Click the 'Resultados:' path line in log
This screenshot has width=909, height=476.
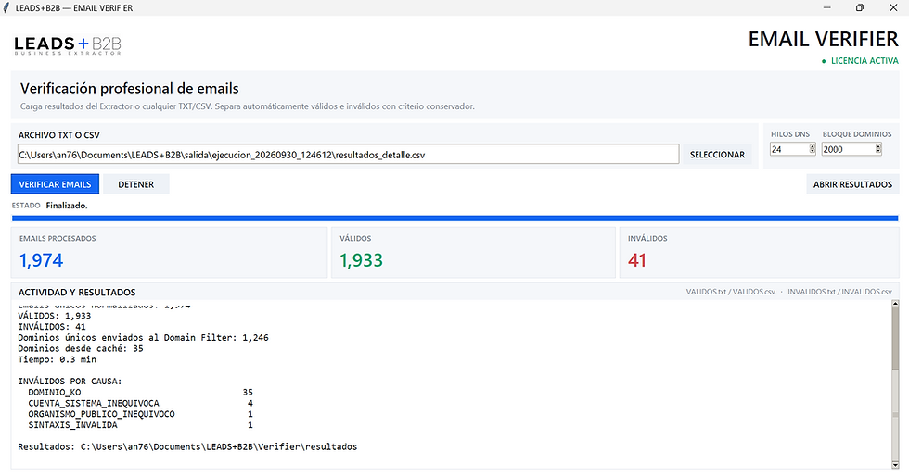pyautogui.click(x=187, y=447)
